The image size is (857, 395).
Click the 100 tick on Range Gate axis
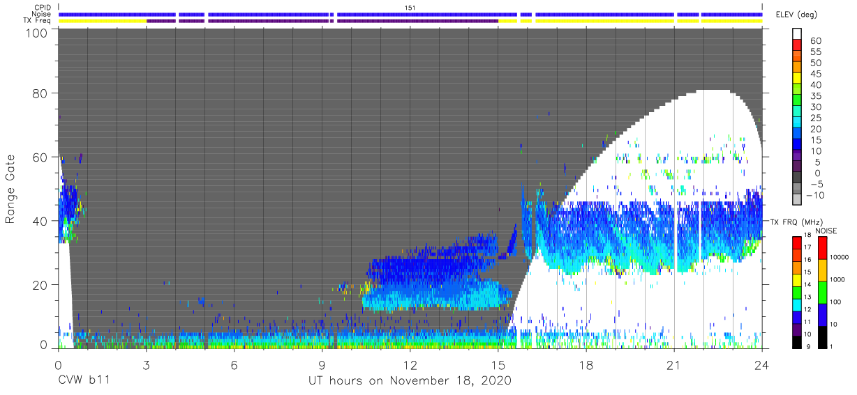tap(38, 33)
